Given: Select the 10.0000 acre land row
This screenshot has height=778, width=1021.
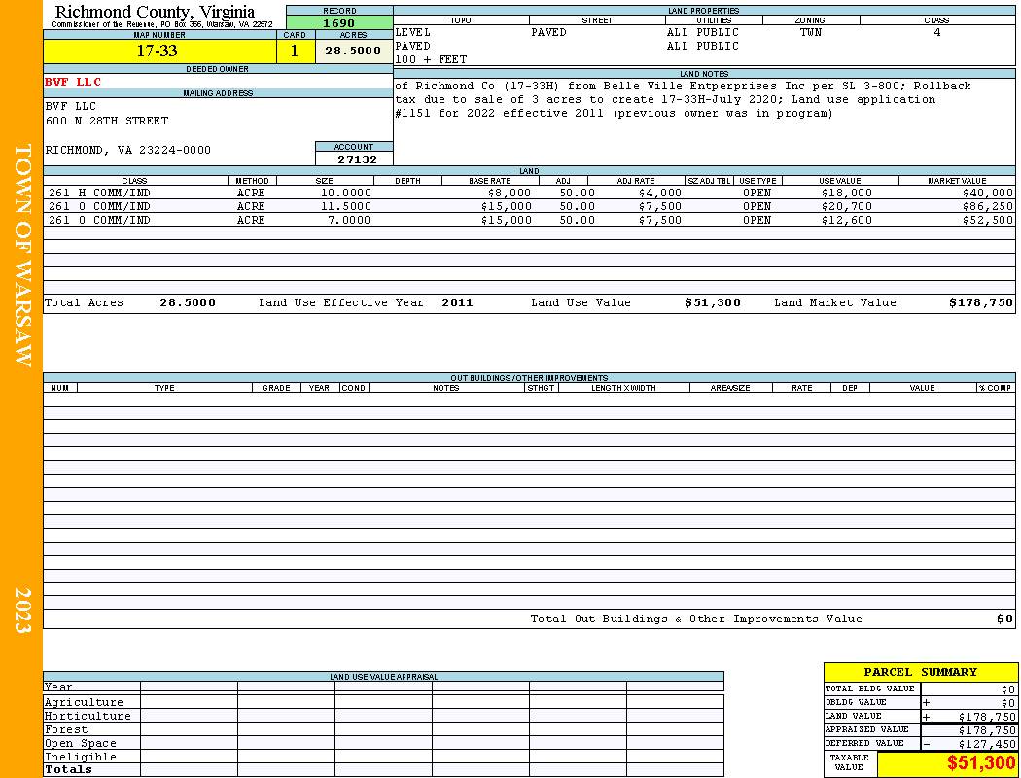Looking at the screenshot, I should (529, 193).
